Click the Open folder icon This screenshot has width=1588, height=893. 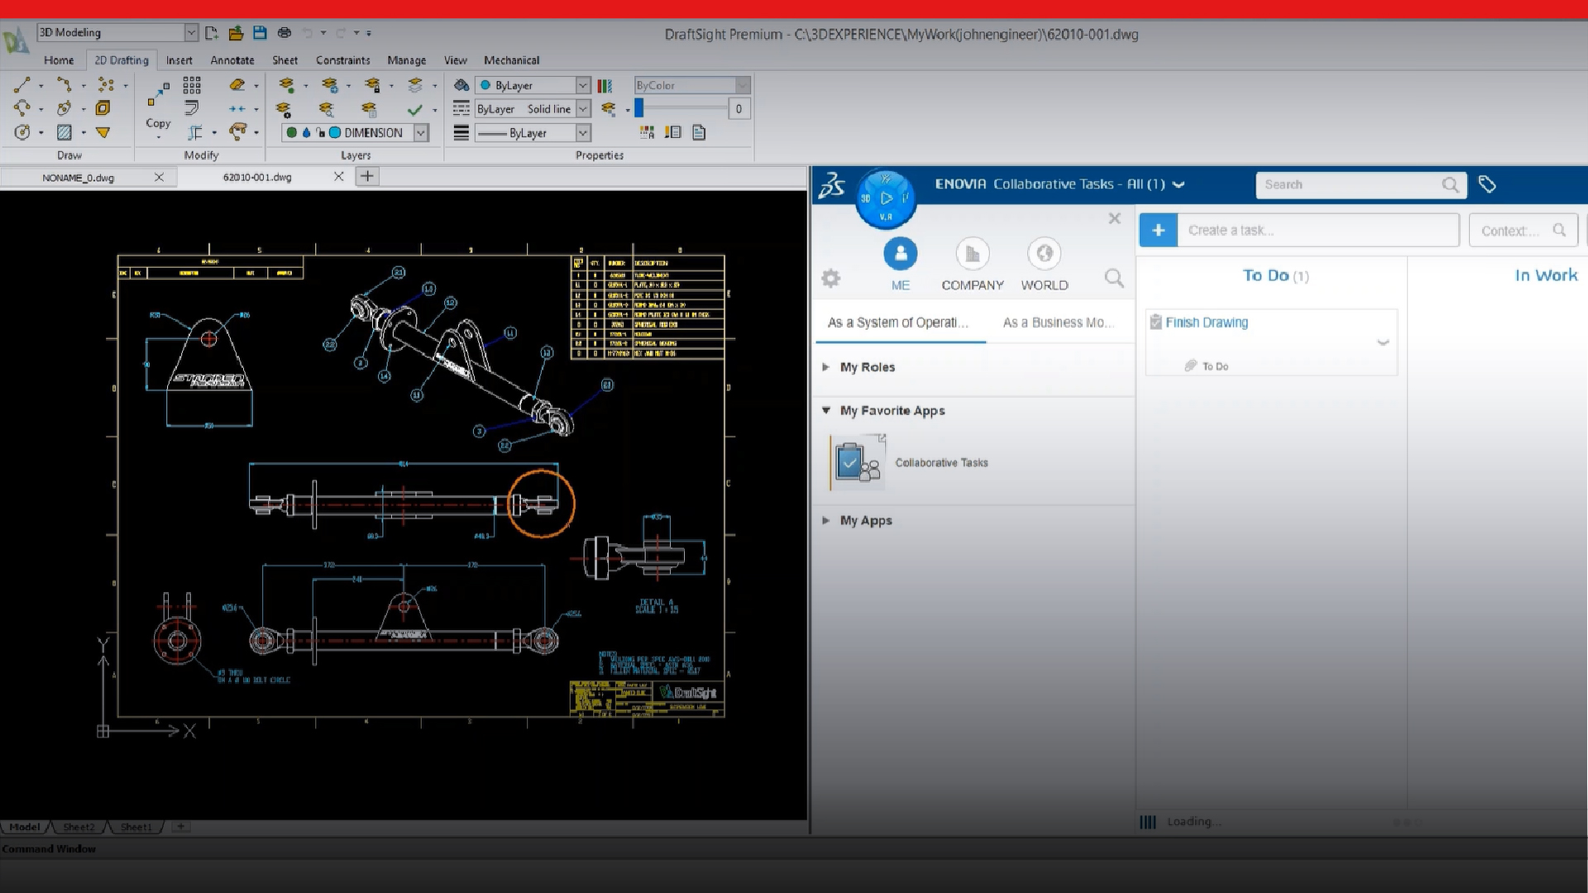click(236, 32)
